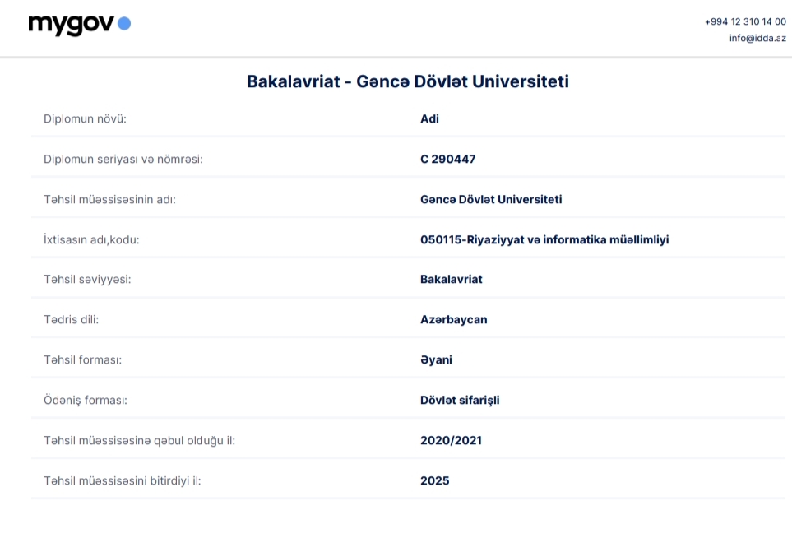Select the diploma number C 290447
Viewport: 792px width, 538px height.
pos(447,159)
